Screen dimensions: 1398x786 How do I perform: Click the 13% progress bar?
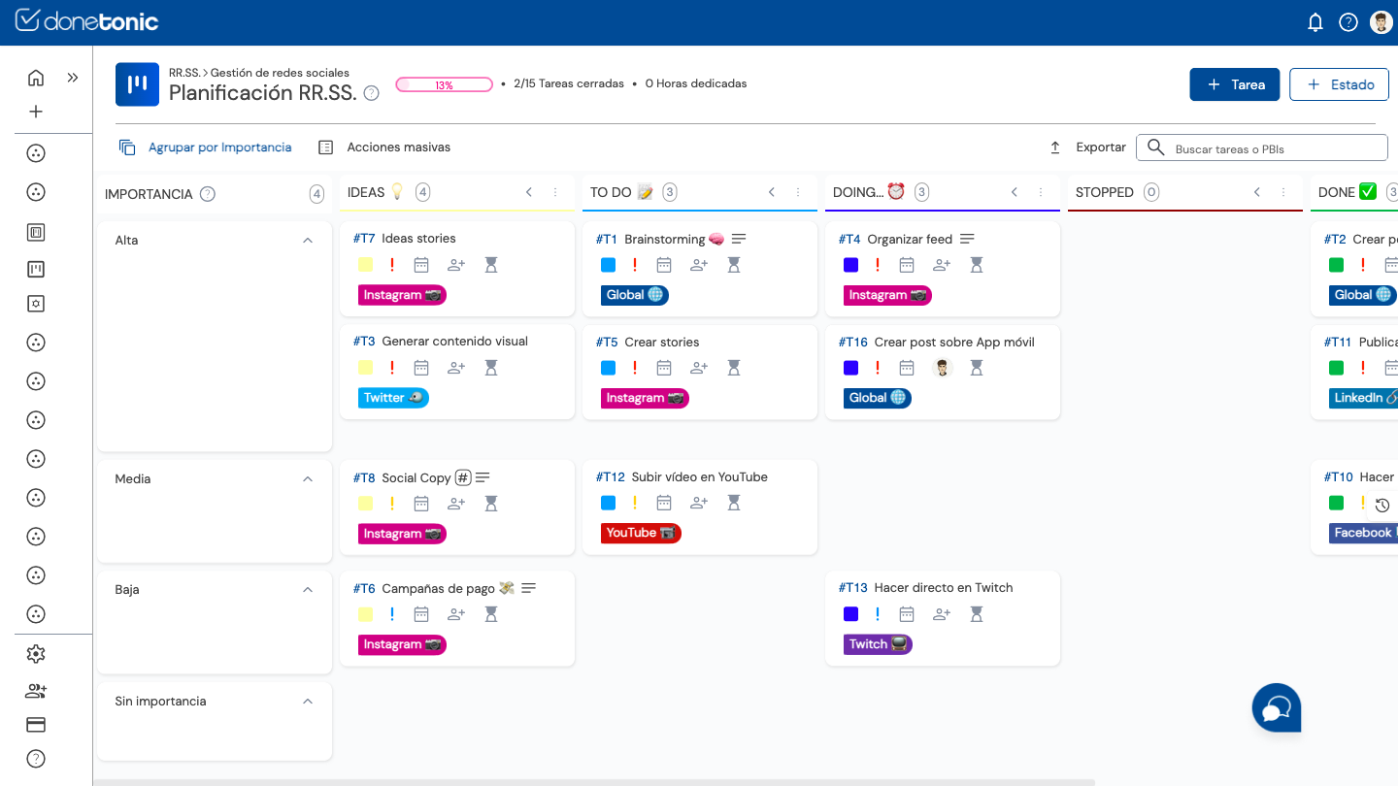(x=444, y=84)
